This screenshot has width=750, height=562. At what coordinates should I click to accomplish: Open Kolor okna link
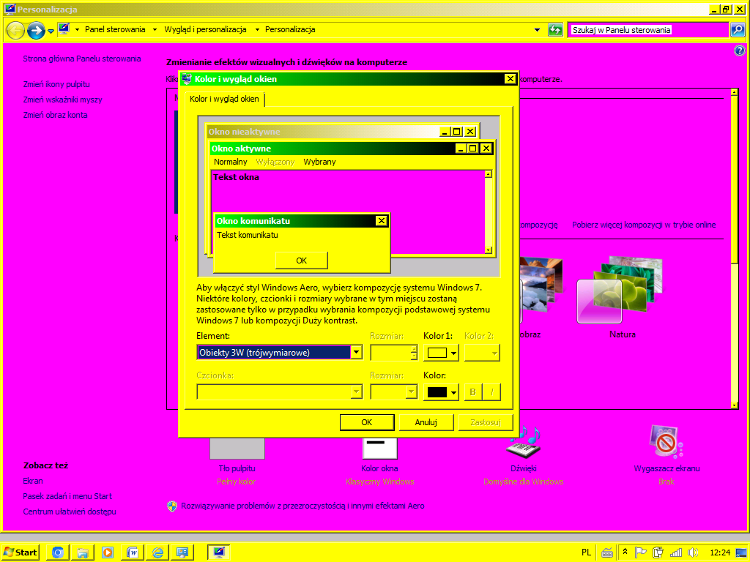(x=379, y=468)
